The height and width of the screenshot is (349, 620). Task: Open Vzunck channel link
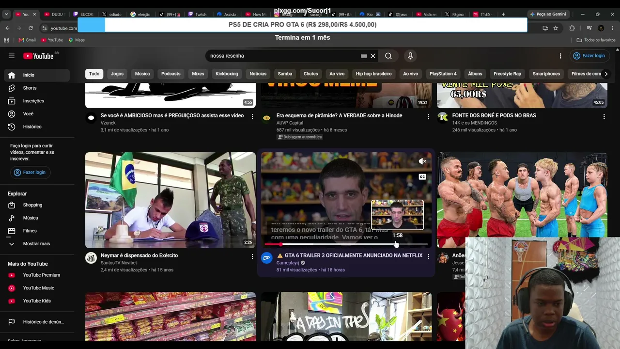click(108, 123)
